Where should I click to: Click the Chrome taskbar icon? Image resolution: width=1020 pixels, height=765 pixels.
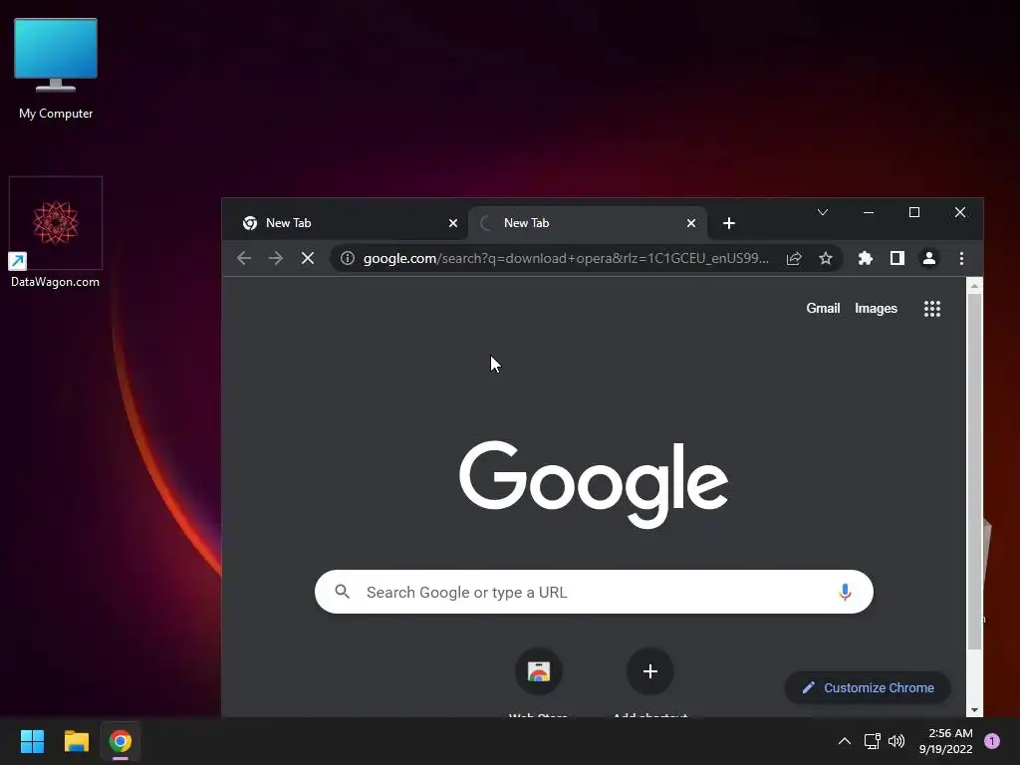coord(121,741)
